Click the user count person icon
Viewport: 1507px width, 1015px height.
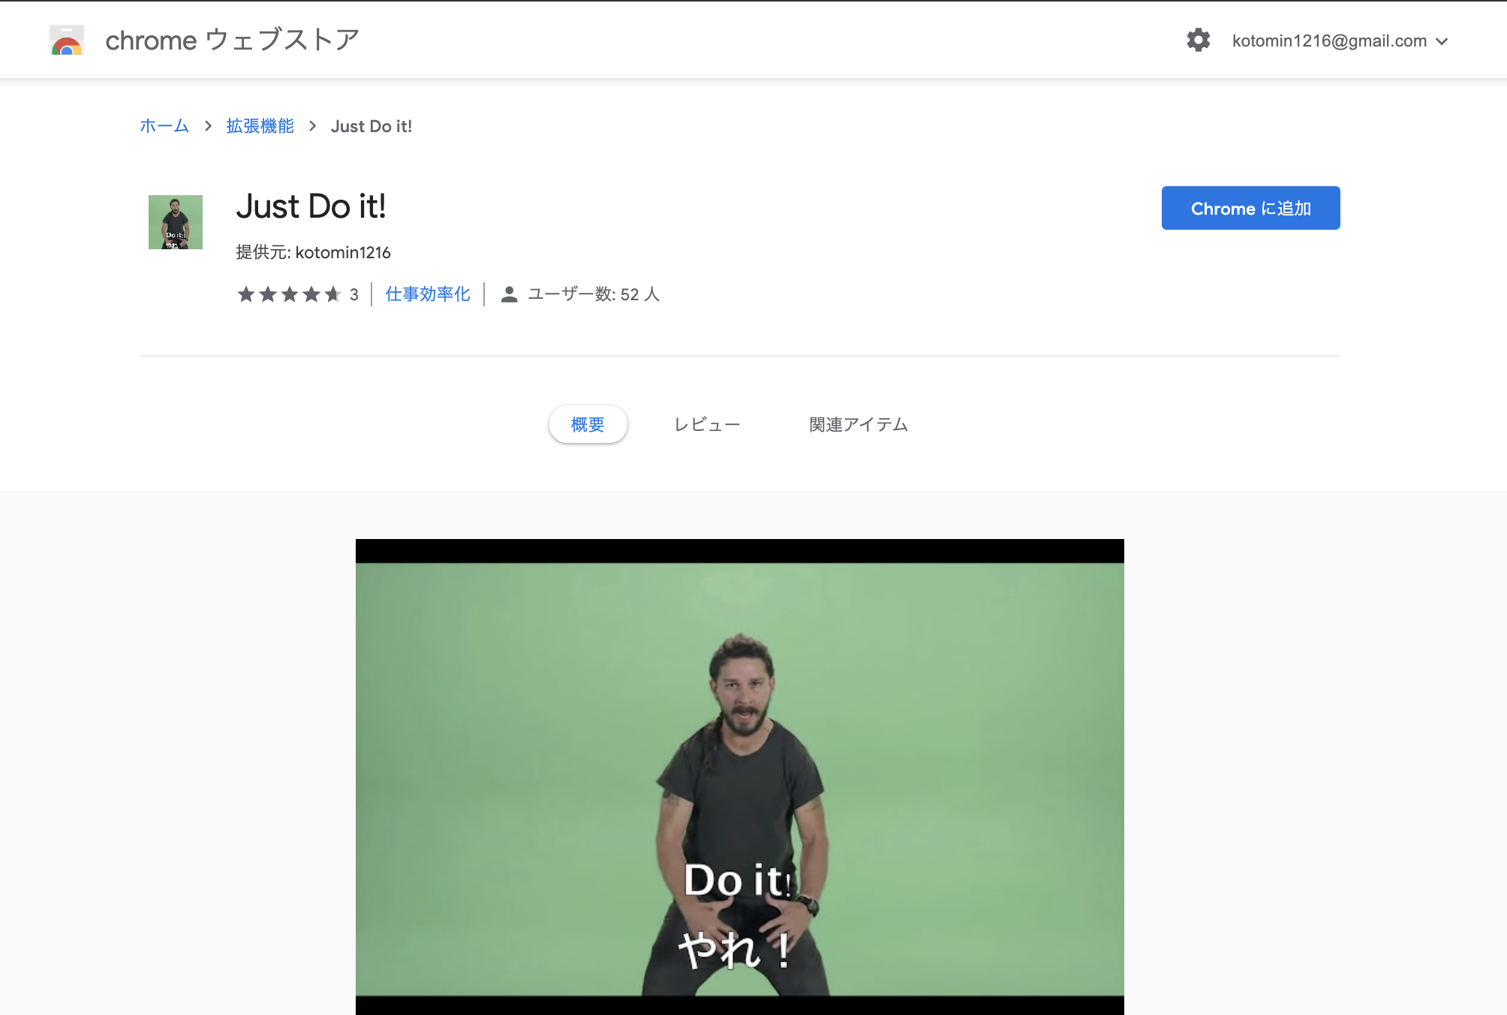coord(509,294)
